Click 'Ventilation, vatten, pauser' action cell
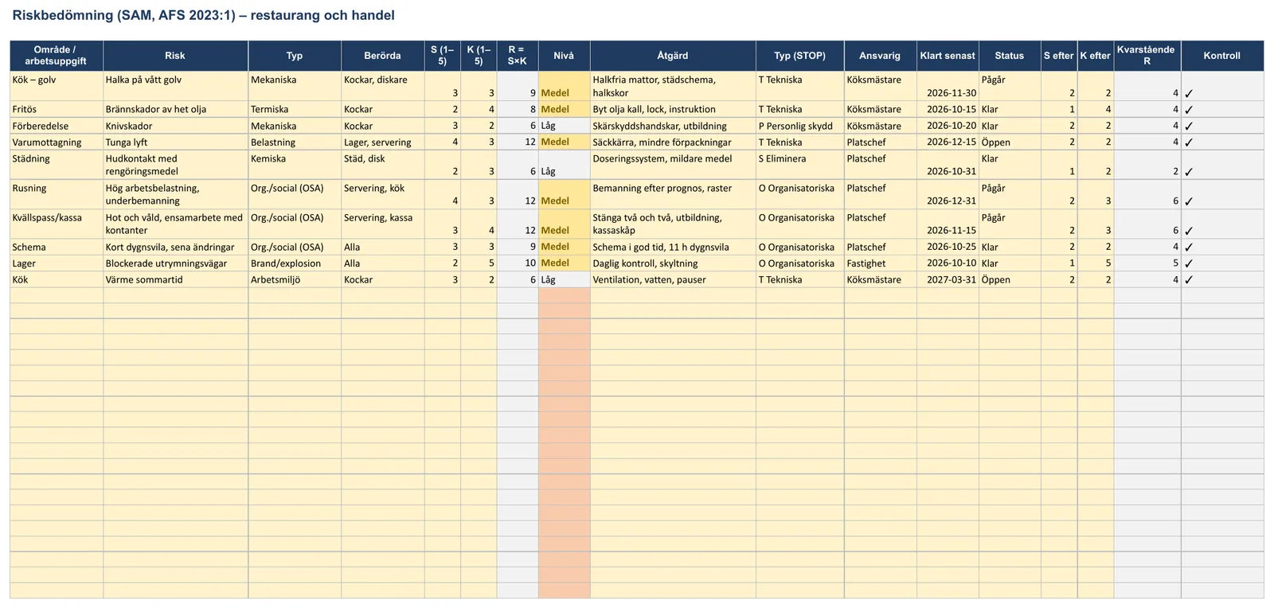The height and width of the screenshot is (608, 1274). click(673, 279)
